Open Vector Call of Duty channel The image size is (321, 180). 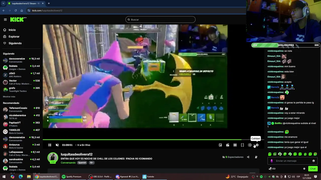(21, 82)
